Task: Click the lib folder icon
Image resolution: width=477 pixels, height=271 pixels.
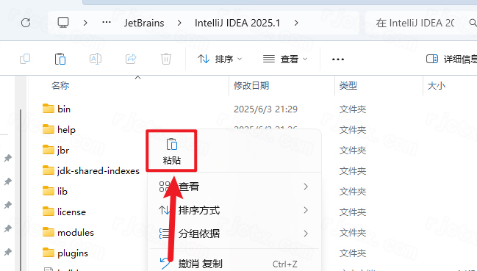Action: 49,191
